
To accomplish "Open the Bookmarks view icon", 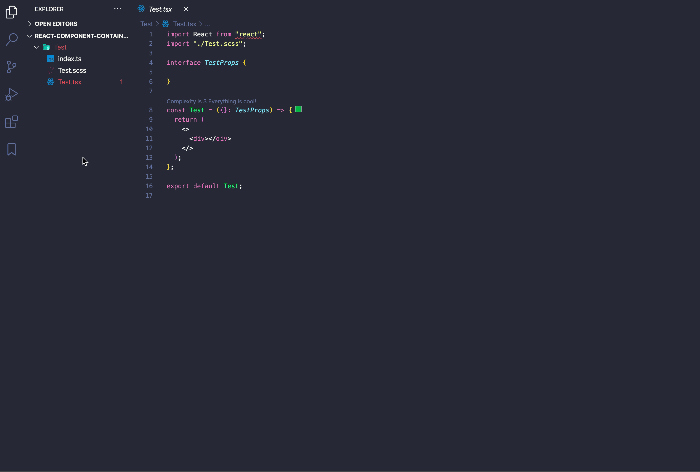I will click(11, 149).
